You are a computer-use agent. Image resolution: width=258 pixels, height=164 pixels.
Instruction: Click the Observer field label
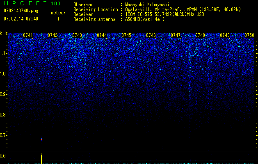pos(83,5)
